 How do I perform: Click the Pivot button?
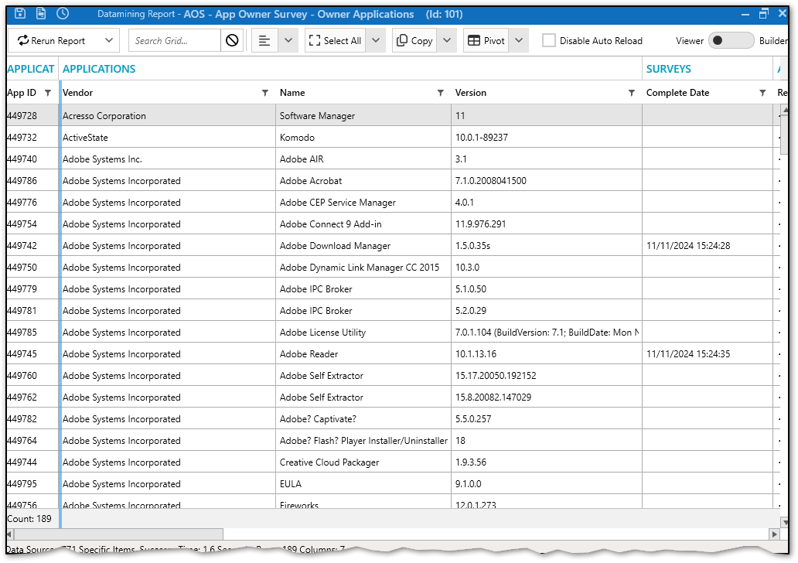click(486, 41)
